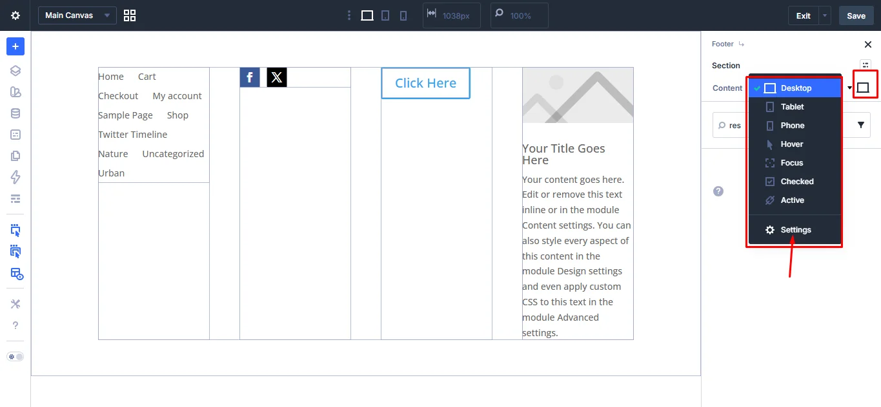Image resolution: width=881 pixels, height=407 pixels.
Task: Switch to phone view in the top bar
Action: coord(403,15)
